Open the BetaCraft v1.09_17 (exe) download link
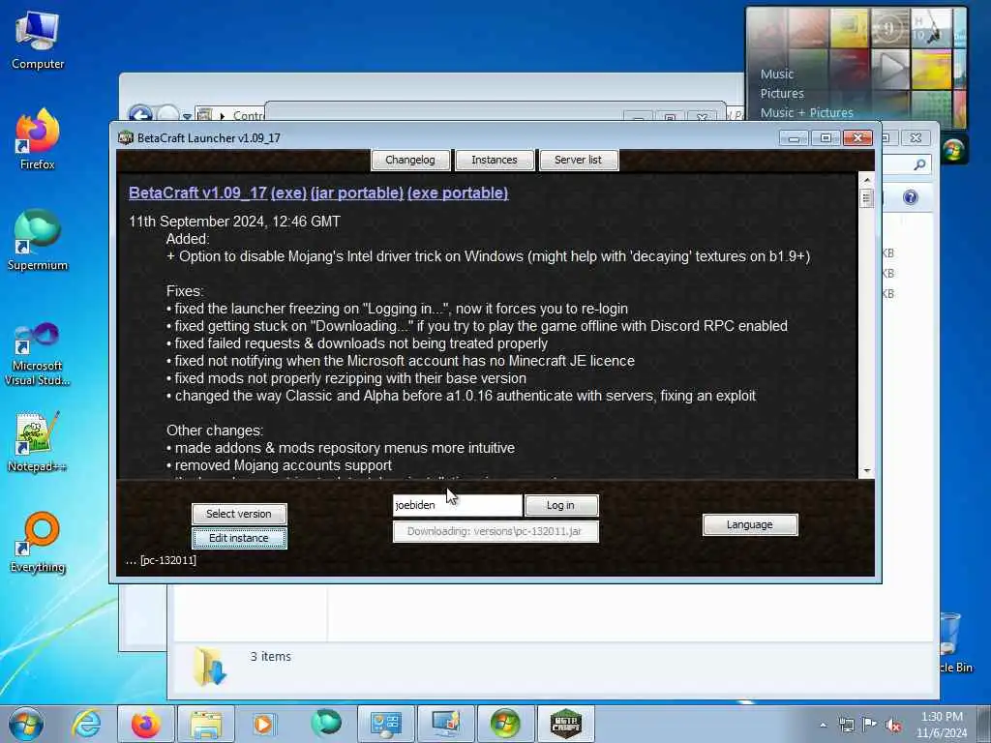Image resolution: width=991 pixels, height=743 pixels. (x=218, y=193)
